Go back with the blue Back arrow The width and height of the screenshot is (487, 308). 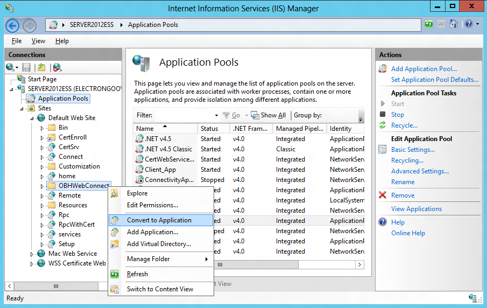click(x=13, y=25)
